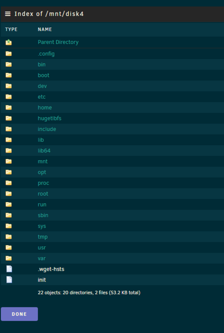Open the bin directory link
The height and width of the screenshot is (333, 224).
[x=42, y=64]
